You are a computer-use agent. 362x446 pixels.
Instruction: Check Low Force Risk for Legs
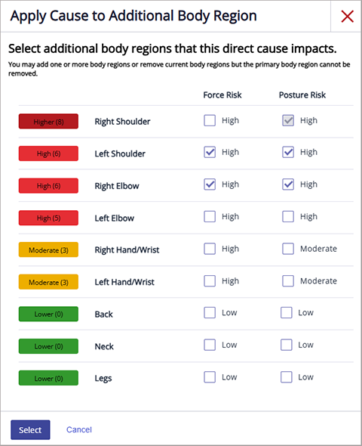tap(210, 377)
